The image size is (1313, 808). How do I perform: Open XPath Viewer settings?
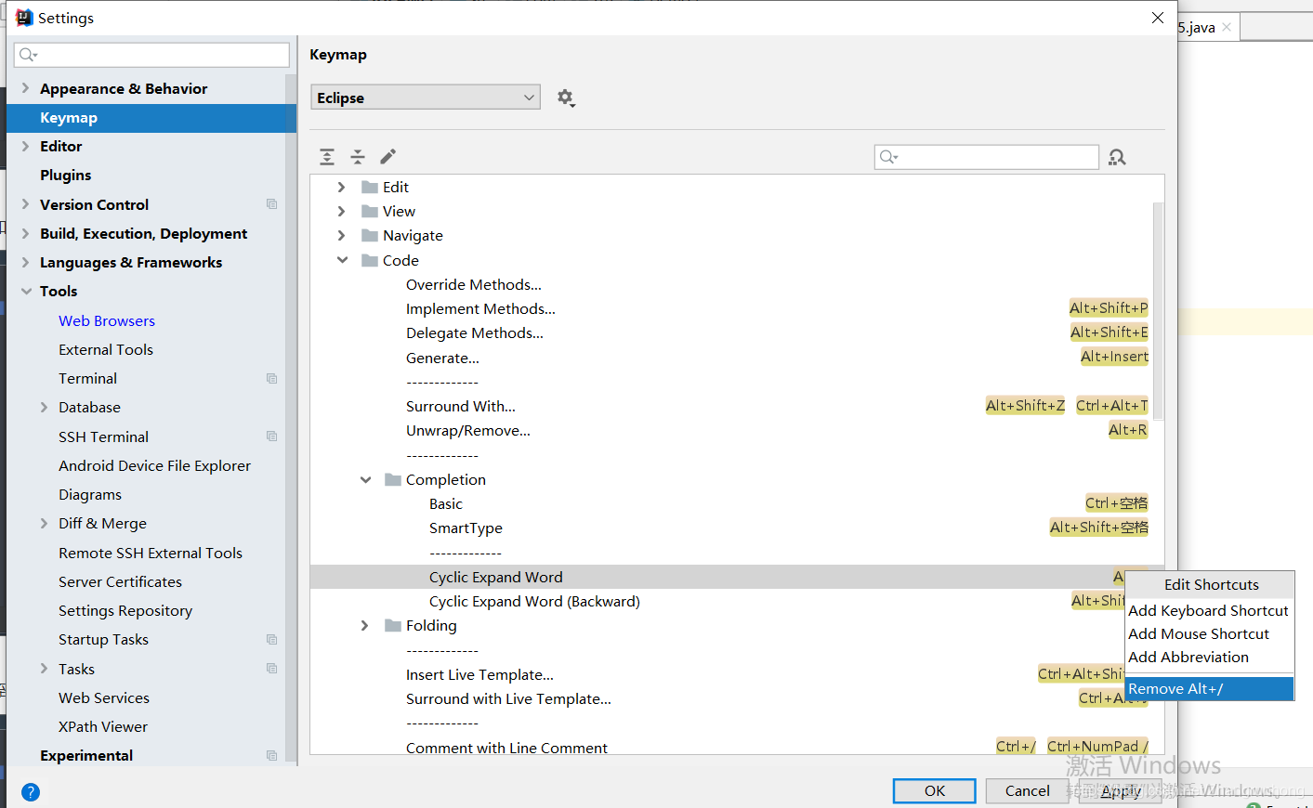tap(103, 726)
